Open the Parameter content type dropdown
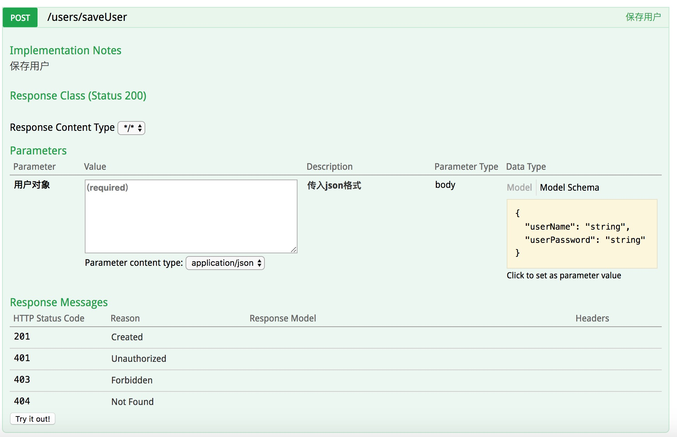The height and width of the screenshot is (437, 677). coord(225,263)
